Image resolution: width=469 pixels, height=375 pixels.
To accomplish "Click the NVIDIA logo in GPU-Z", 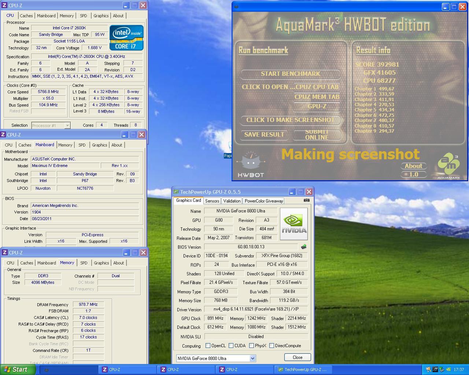I will 294,224.
